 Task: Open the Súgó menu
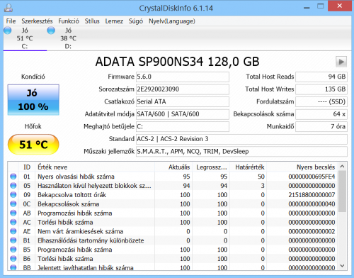(136, 21)
